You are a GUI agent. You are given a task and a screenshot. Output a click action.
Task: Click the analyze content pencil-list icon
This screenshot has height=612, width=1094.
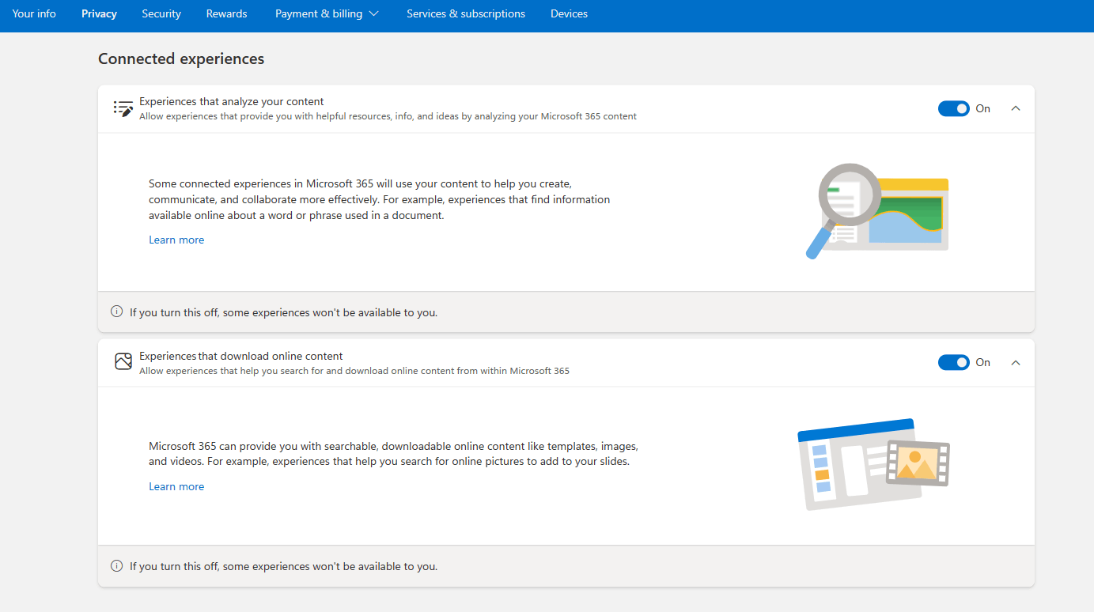[123, 108]
